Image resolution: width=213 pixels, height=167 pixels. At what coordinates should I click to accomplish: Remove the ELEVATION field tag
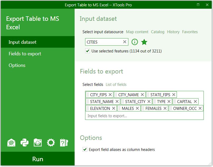[114, 108]
